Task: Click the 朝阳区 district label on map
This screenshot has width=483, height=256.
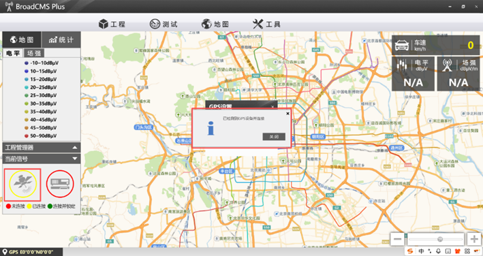Action: coord(317,136)
